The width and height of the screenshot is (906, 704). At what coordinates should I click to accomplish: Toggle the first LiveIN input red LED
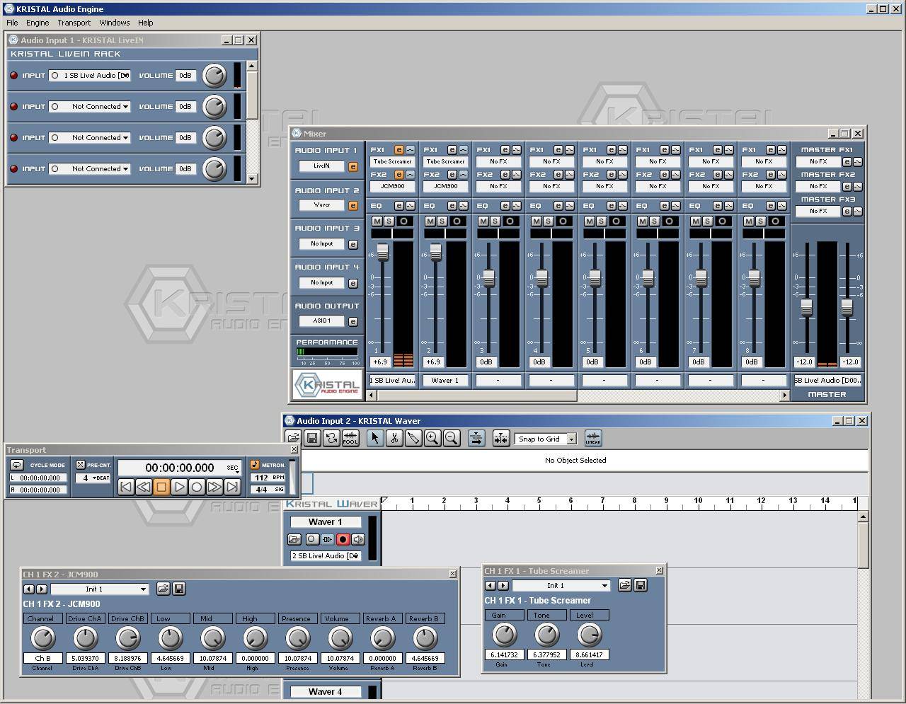click(x=13, y=75)
